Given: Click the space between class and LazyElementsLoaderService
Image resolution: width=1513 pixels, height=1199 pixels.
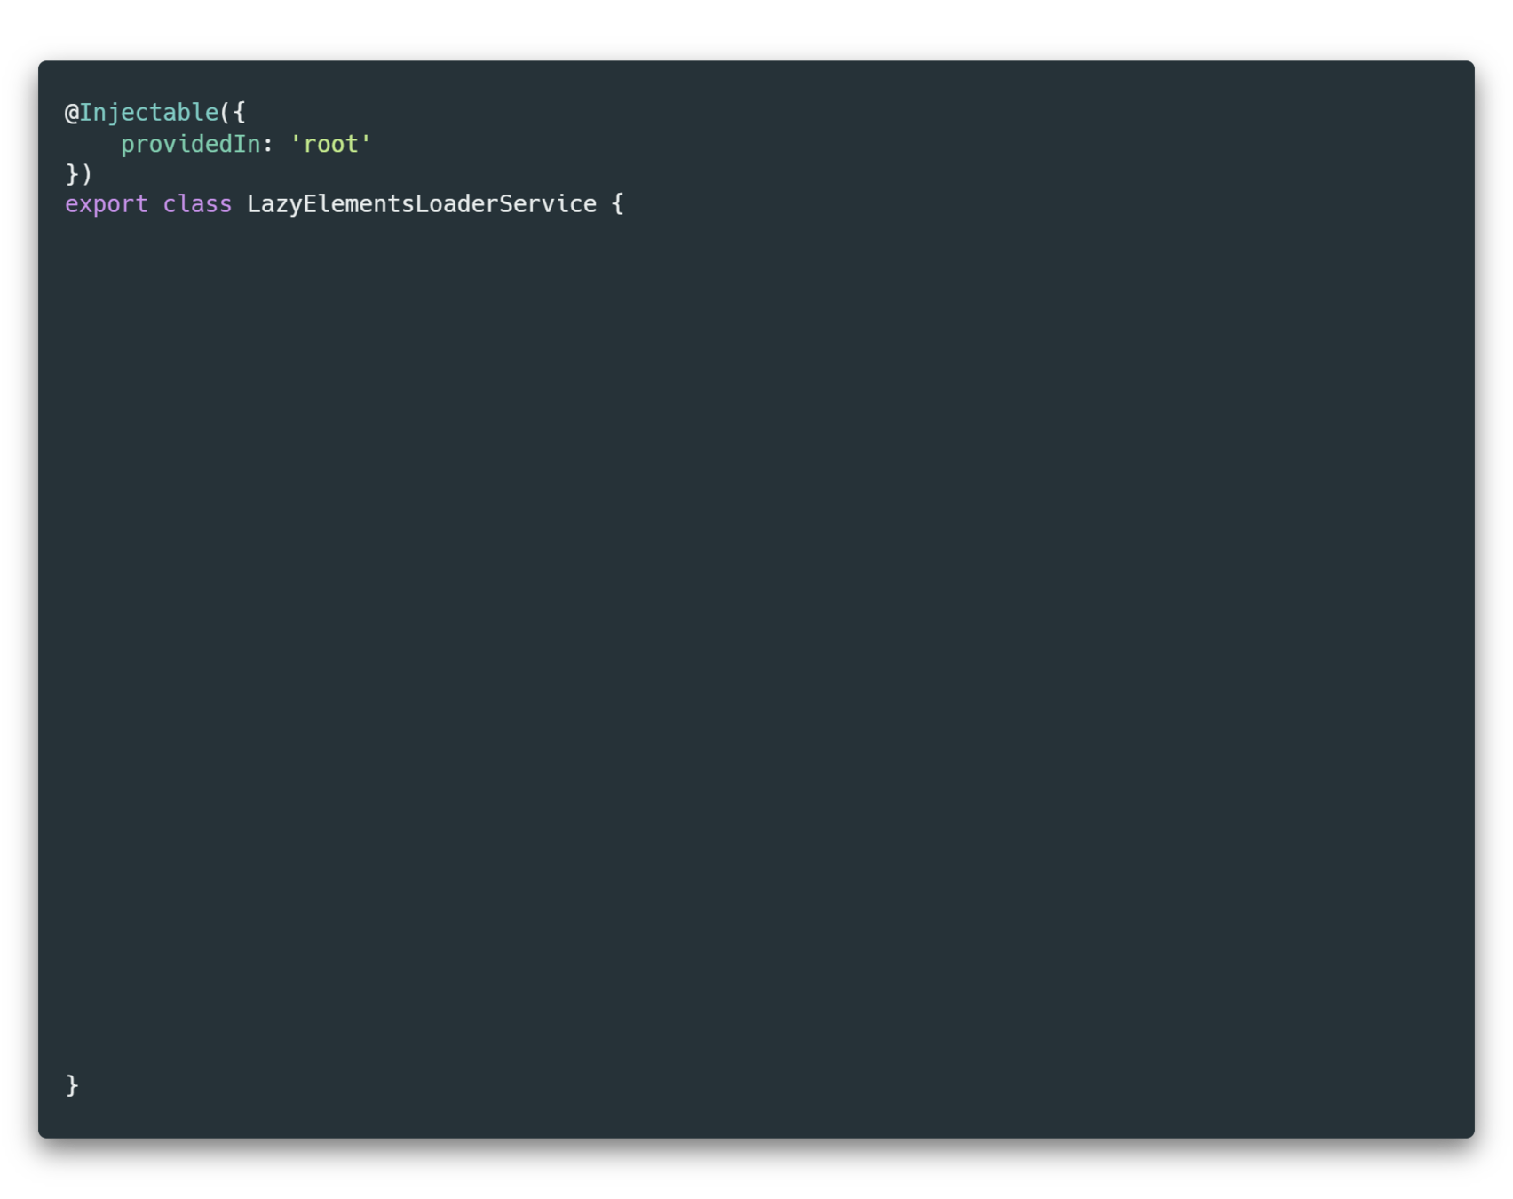Looking at the screenshot, I should click(240, 204).
